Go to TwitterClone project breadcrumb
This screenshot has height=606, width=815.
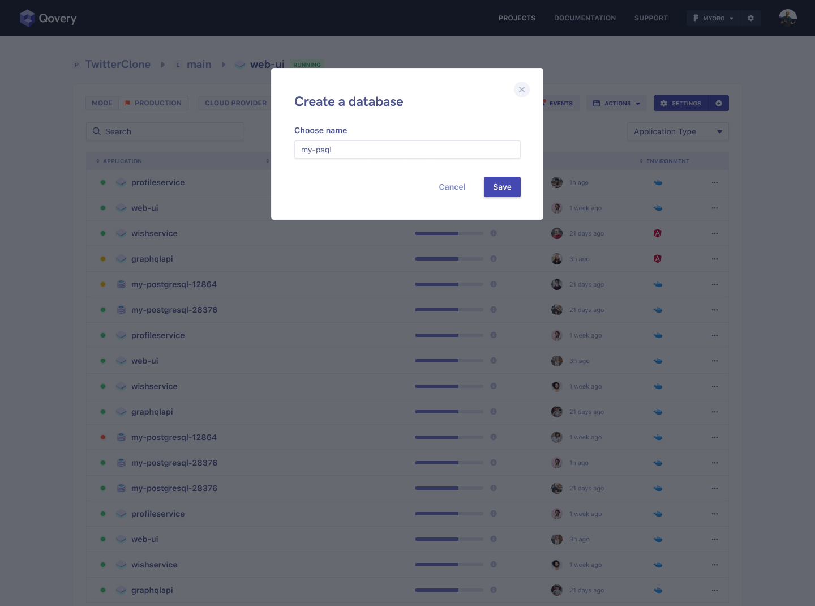118,65
